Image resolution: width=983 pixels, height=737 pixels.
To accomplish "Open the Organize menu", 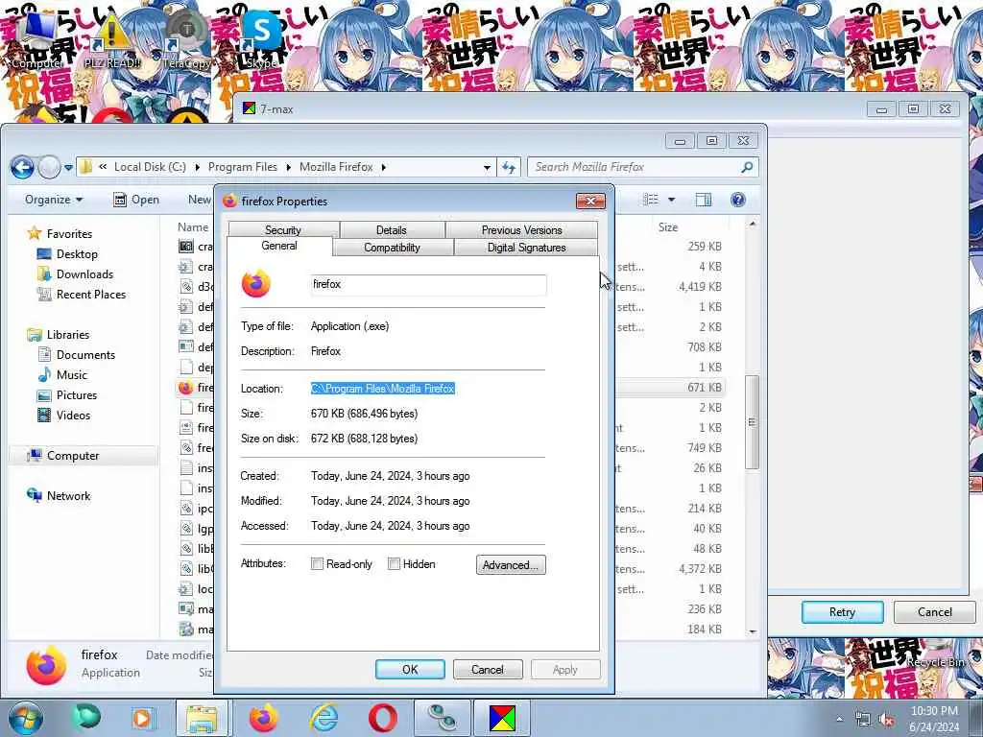I will click(x=54, y=200).
